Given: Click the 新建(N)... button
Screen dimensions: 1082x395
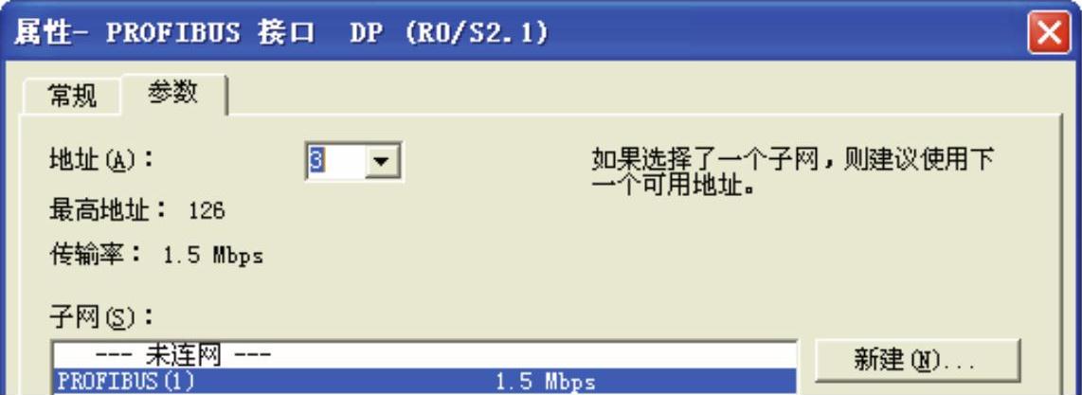Looking at the screenshot, I should 918,359.
